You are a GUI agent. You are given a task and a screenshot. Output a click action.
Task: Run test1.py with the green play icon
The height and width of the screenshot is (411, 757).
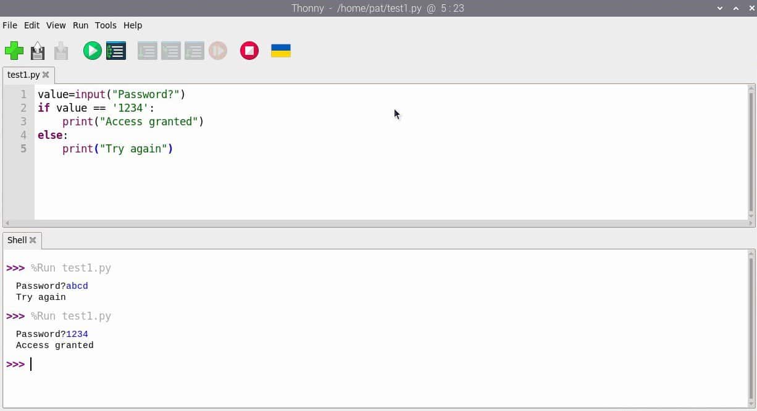point(92,51)
